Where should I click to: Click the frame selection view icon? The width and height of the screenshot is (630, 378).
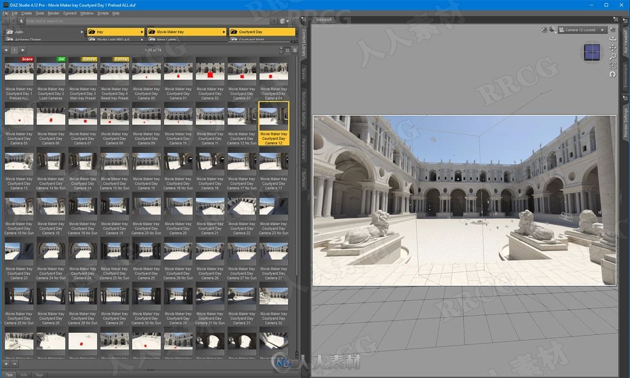click(x=613, y=65)
